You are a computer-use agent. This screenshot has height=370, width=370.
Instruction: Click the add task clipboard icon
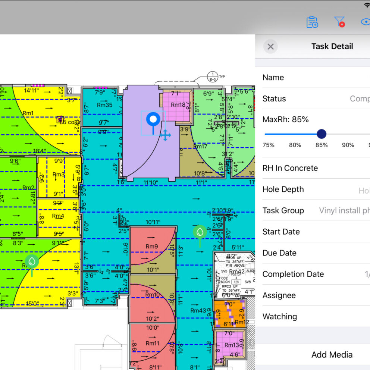click(312, 22)
